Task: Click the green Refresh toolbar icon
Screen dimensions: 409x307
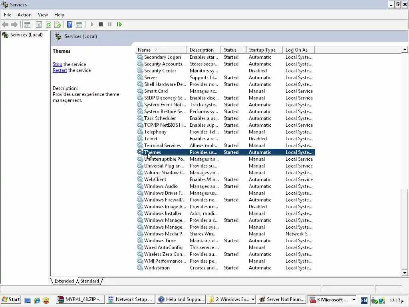Action: [x=48, y=24]
